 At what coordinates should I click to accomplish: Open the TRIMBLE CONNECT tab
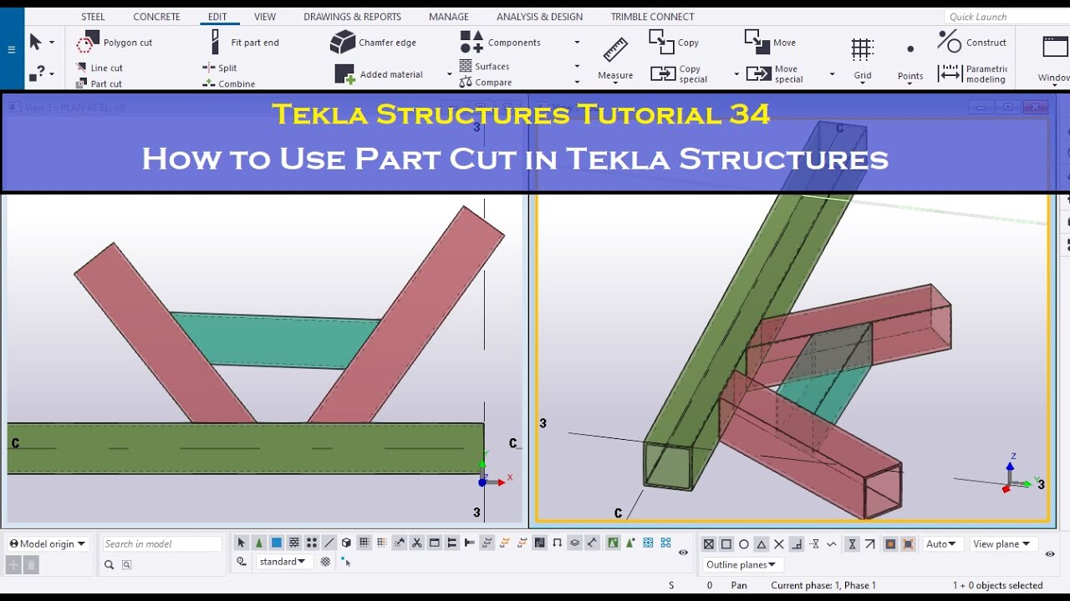(x=652, y=17)
